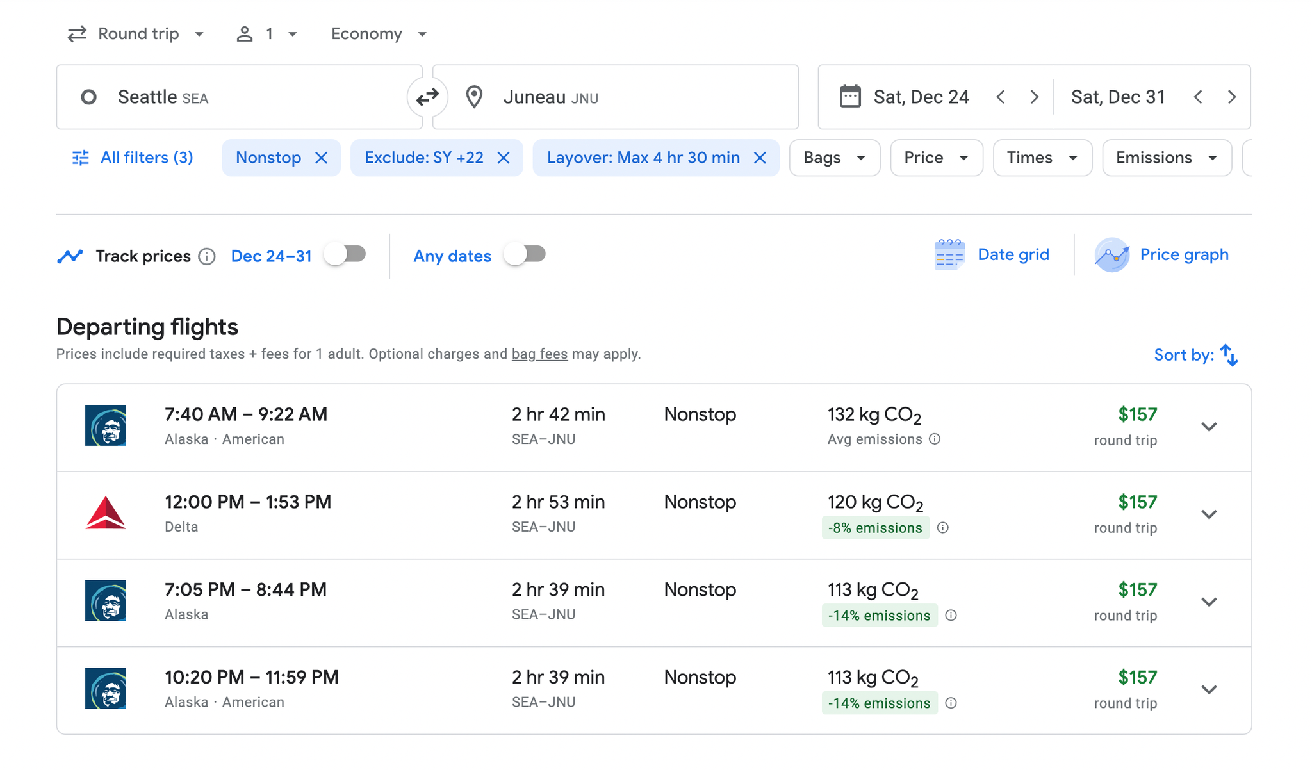Click the sort arrows icon beside Sort by
The image size is (1312, 770).
(1229, 354)
